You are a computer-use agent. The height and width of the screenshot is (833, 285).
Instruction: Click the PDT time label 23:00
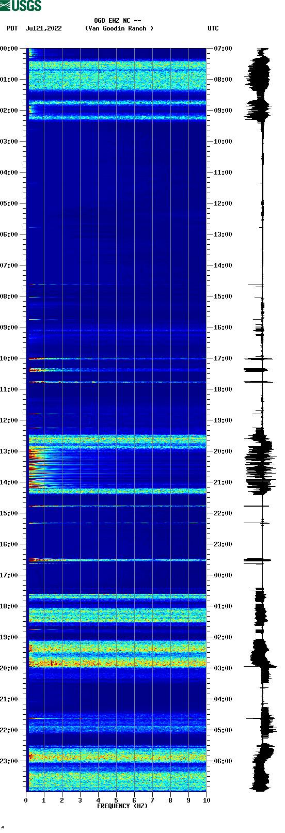point(9,761)
